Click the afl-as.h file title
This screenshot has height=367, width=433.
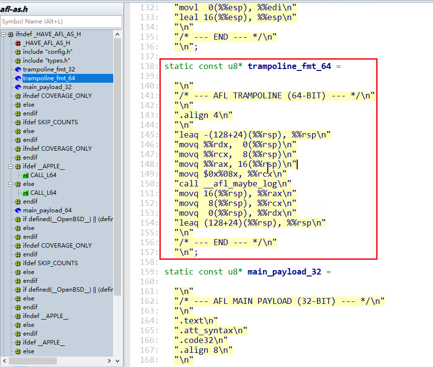pyautogui.click(x=14, y=9)
